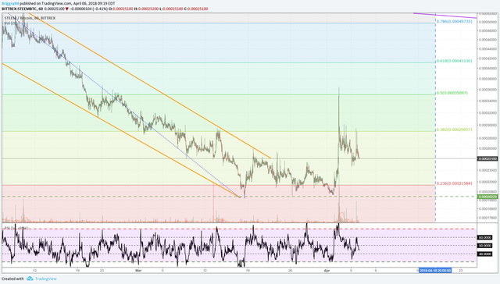The height and width of the screenshot is (284, 500).
Task: Click the STEEM / Bitcoin chart legend
Action: click(30, 18)
